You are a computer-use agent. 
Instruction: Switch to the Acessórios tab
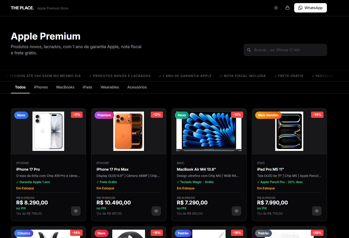click(137, 87)
